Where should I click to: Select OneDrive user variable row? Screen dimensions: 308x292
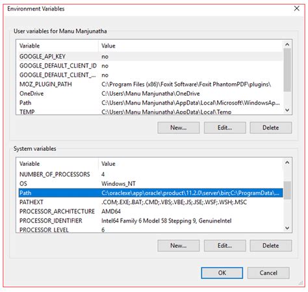click(x=151, y=94)
